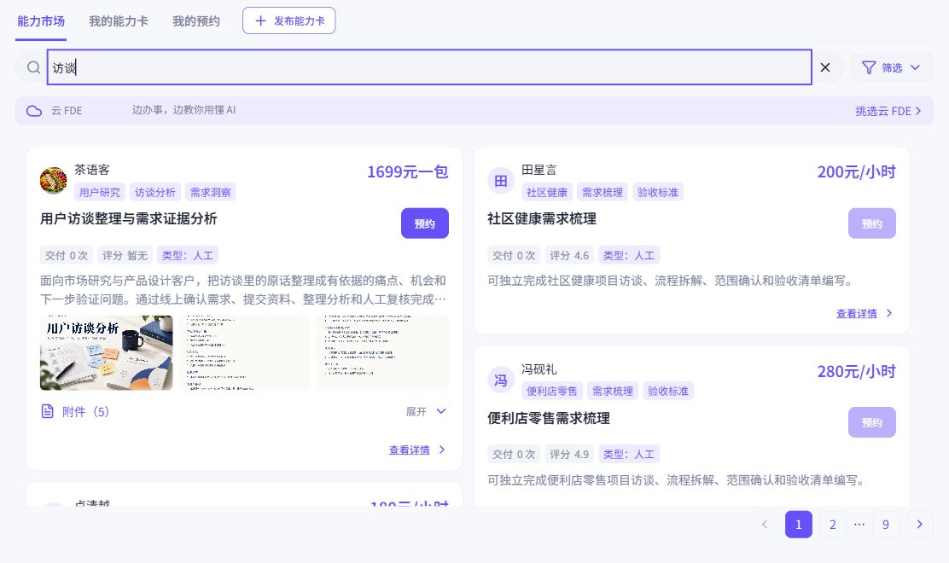Click the 200元/小时 price
Viewport: 949px width, 563px height.
tap(856, 171)
